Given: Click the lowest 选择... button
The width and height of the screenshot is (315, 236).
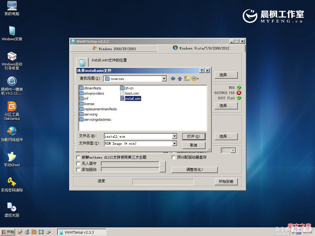Looking at the screenshot, I should pos(226,136).
